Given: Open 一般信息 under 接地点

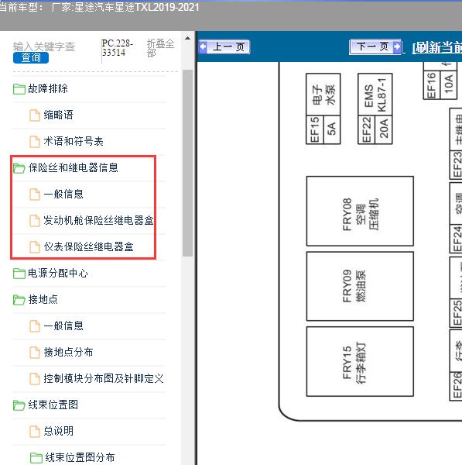Looking at the screenshot, I should (63, 326).
